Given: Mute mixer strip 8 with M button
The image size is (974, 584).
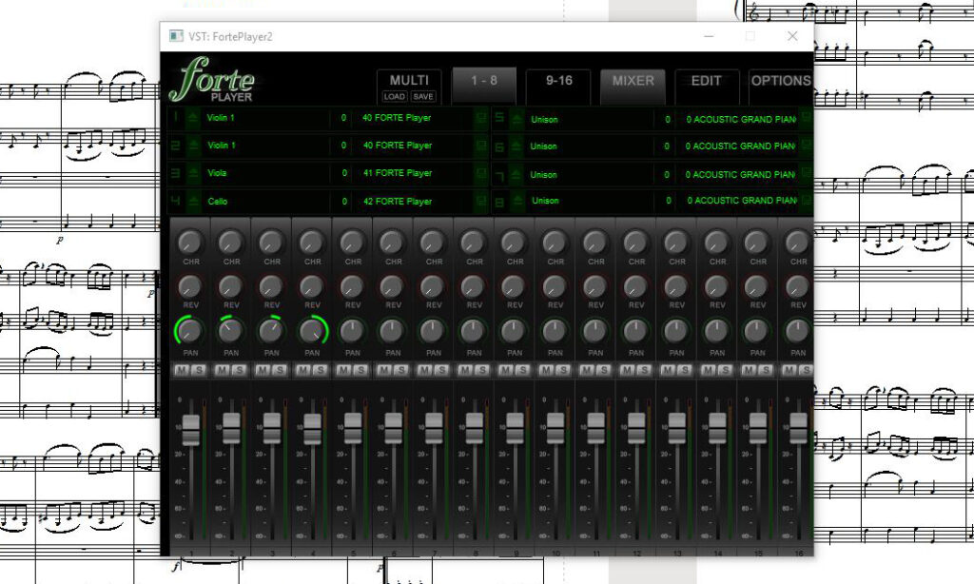Looking at the screenshot, I should click(465, 370).
